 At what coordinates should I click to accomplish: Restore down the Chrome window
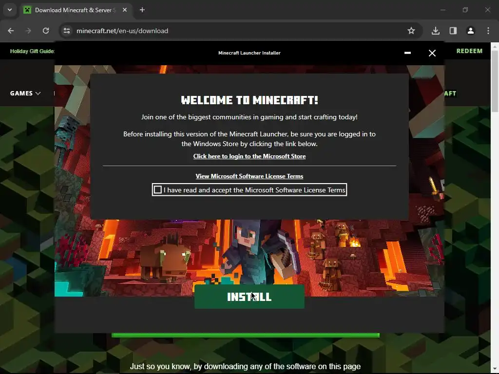tap(465, 10)
